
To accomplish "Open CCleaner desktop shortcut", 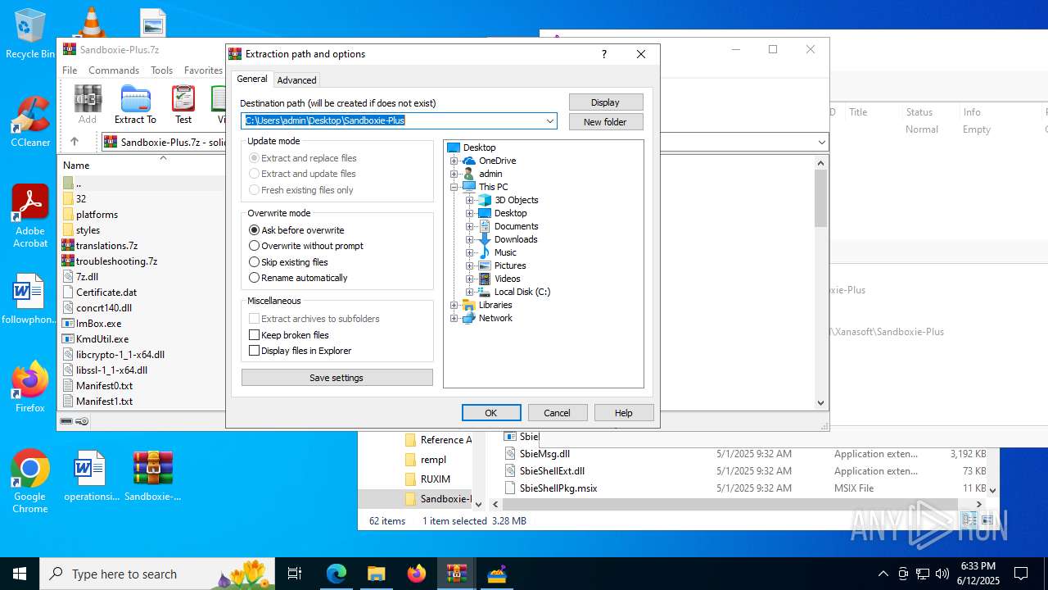I will (x=30, y=121).
